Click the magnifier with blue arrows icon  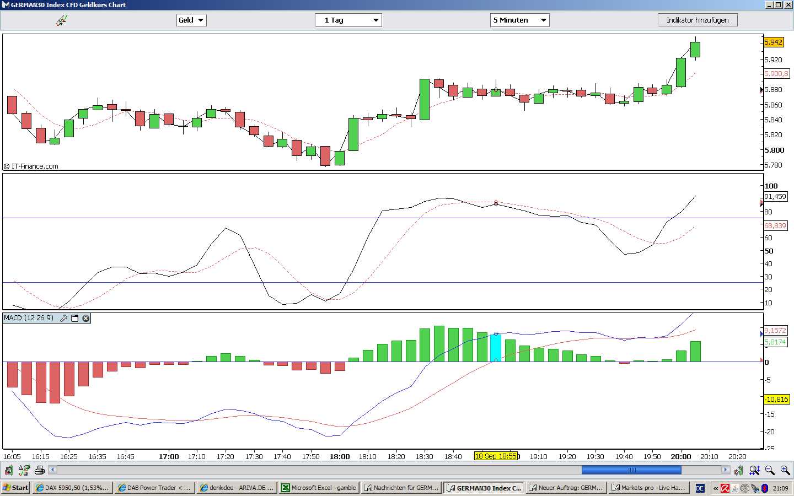tap(755, 470)
